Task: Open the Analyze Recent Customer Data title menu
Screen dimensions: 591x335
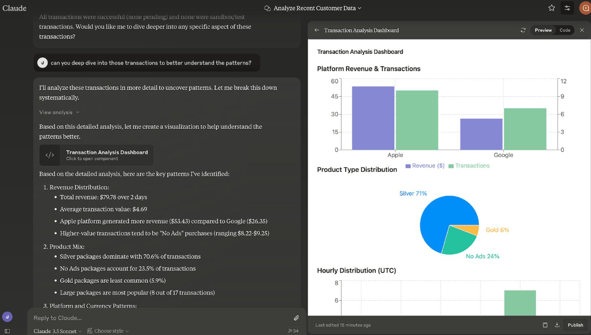Action: point(313,8)
